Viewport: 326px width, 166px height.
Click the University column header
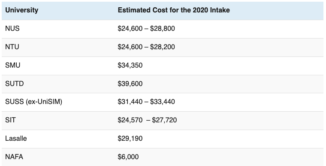pos(21,10)
